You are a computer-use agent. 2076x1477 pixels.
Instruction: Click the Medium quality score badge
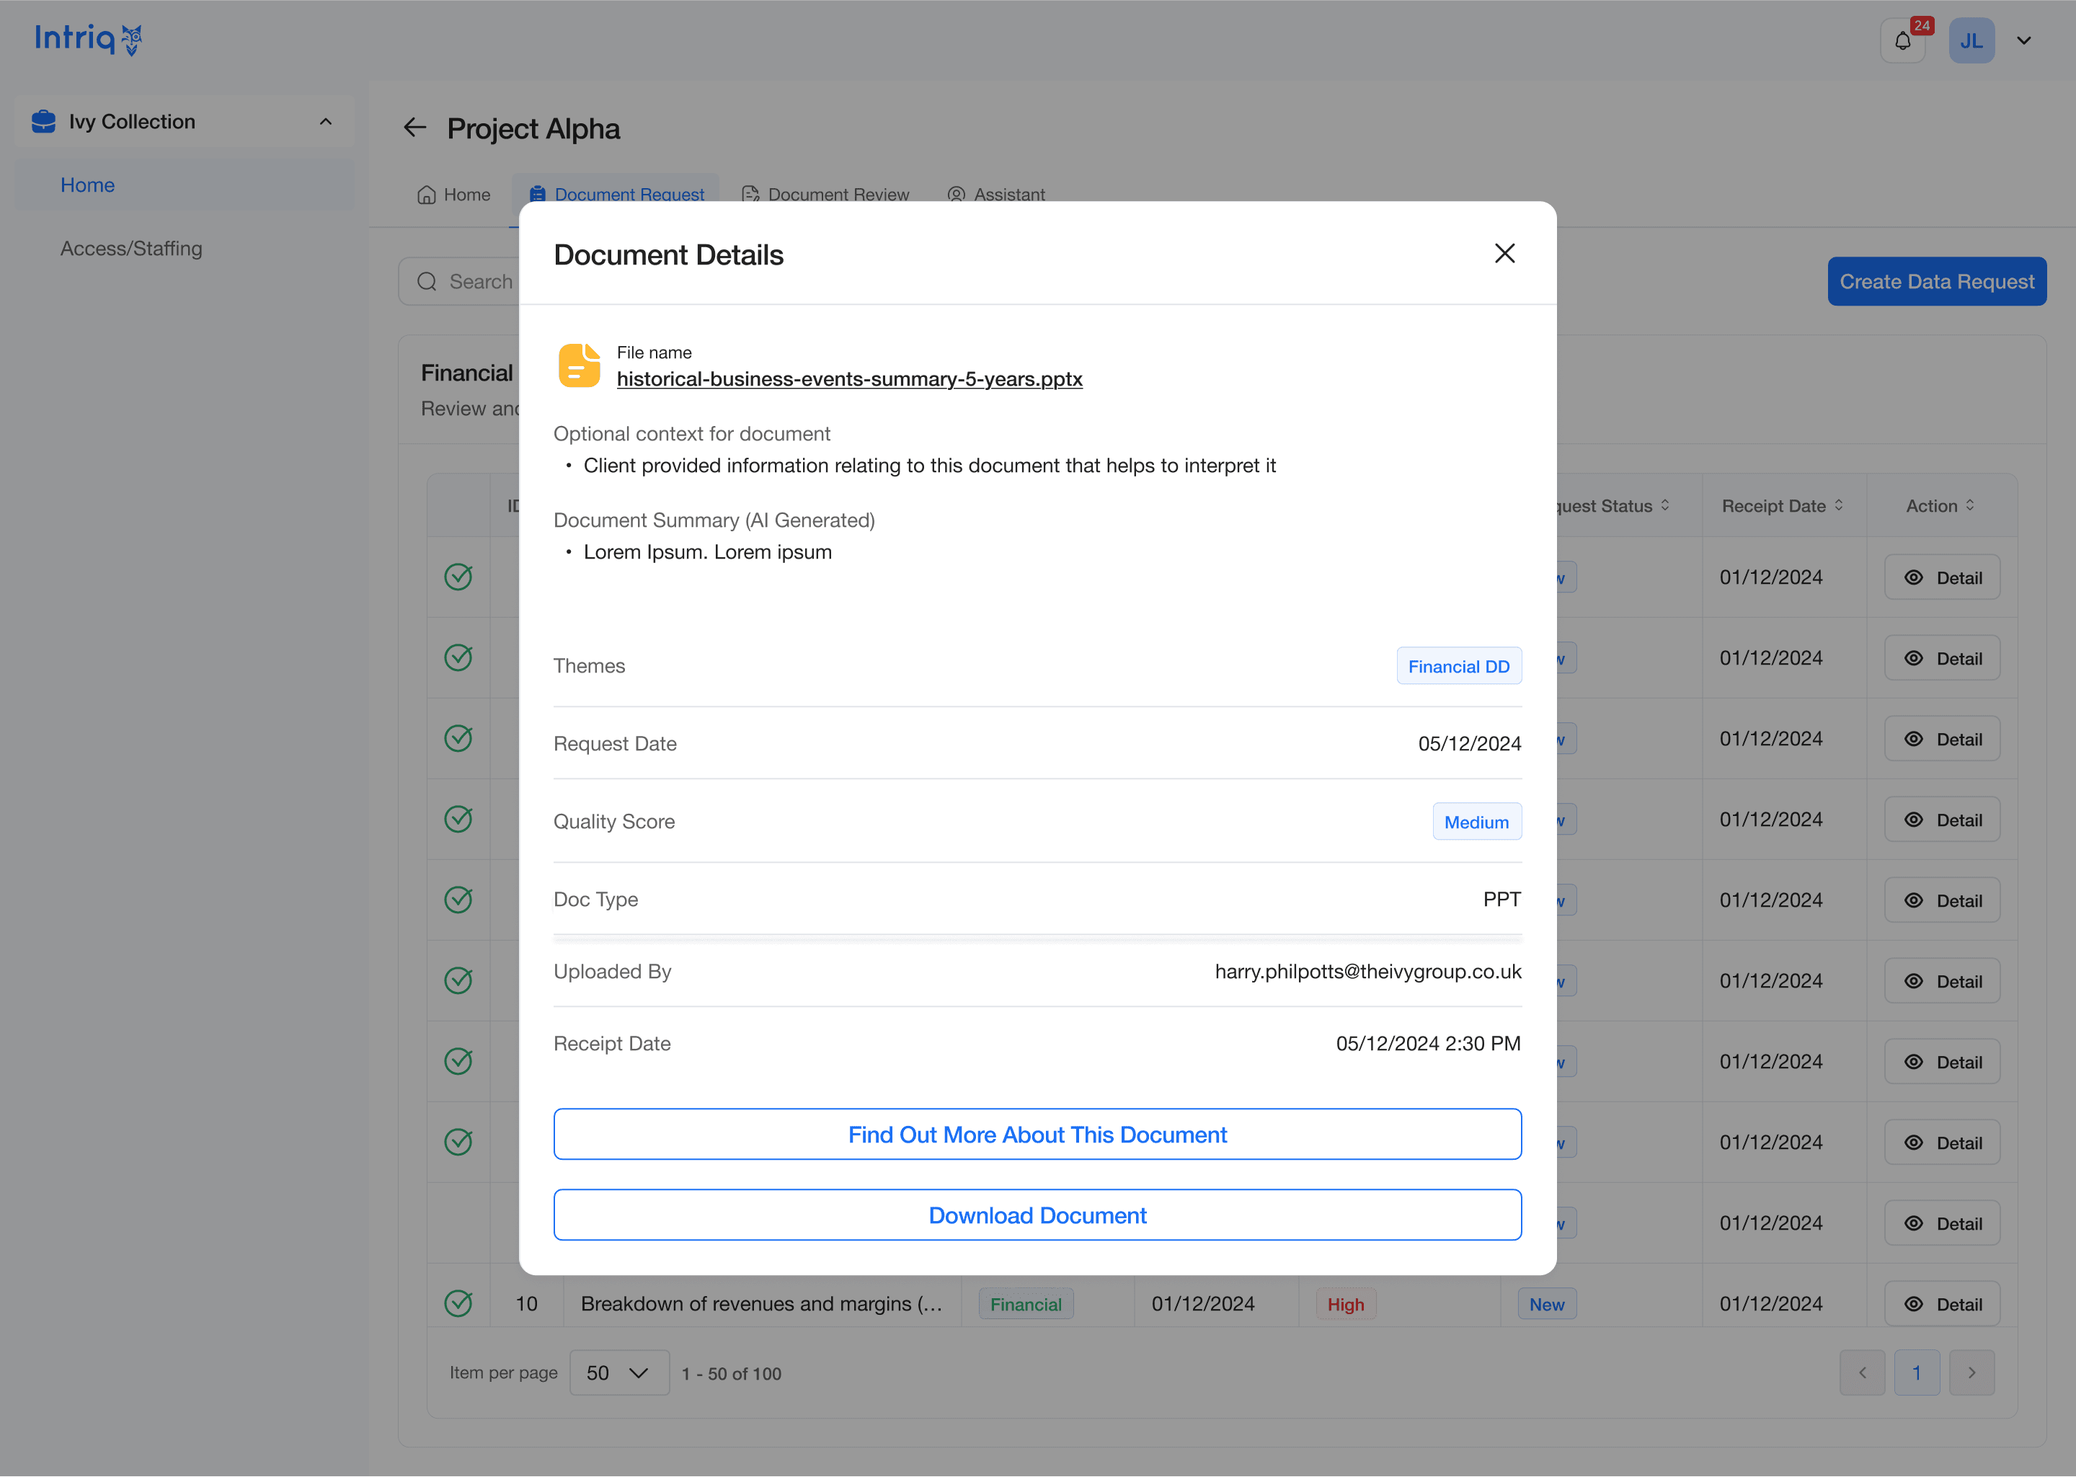[x=1477, y=822]
